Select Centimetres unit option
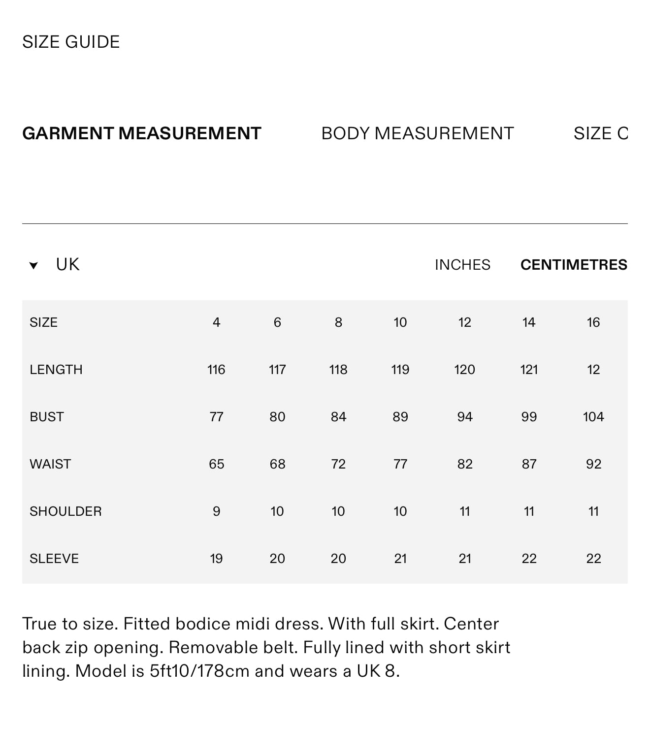Viewport: 650px width, 755px height. 574,265
